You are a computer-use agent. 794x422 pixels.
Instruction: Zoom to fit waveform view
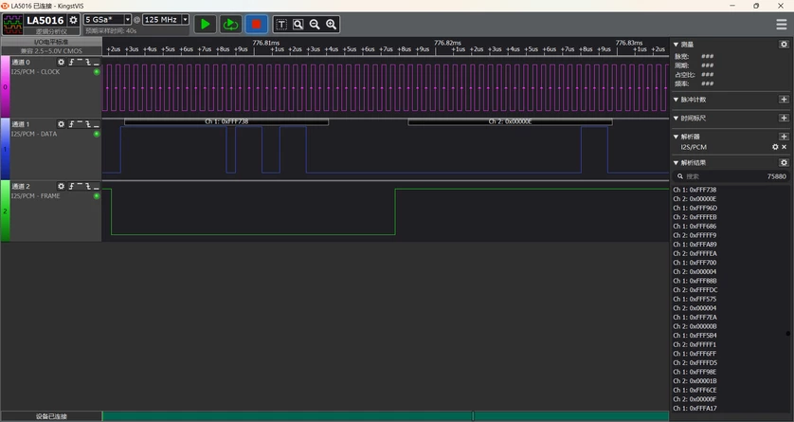(x=298, y=25)
